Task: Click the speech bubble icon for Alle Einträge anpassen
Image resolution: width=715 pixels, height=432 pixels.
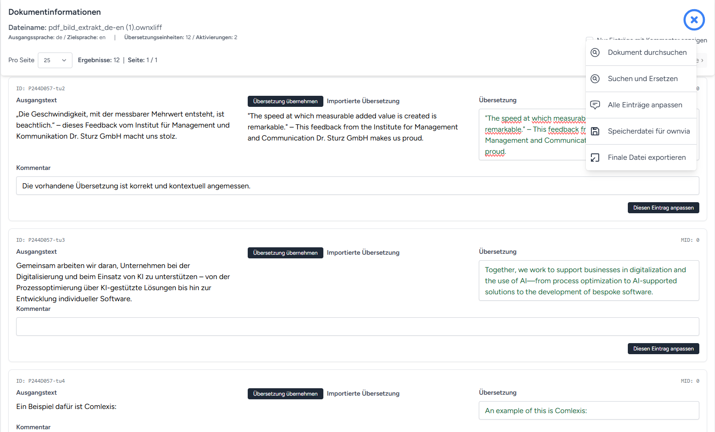Action: point(595,105)
